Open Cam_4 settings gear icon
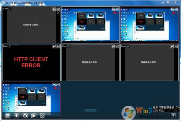 pos(176,47)
